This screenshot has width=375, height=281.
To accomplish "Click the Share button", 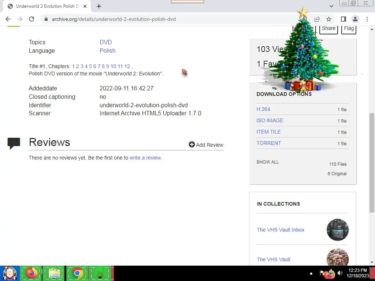I will coord(328,29).
